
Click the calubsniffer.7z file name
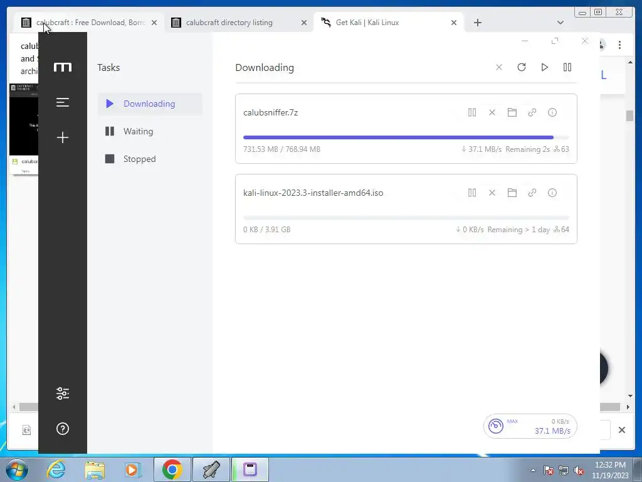[x=271, y=112]
